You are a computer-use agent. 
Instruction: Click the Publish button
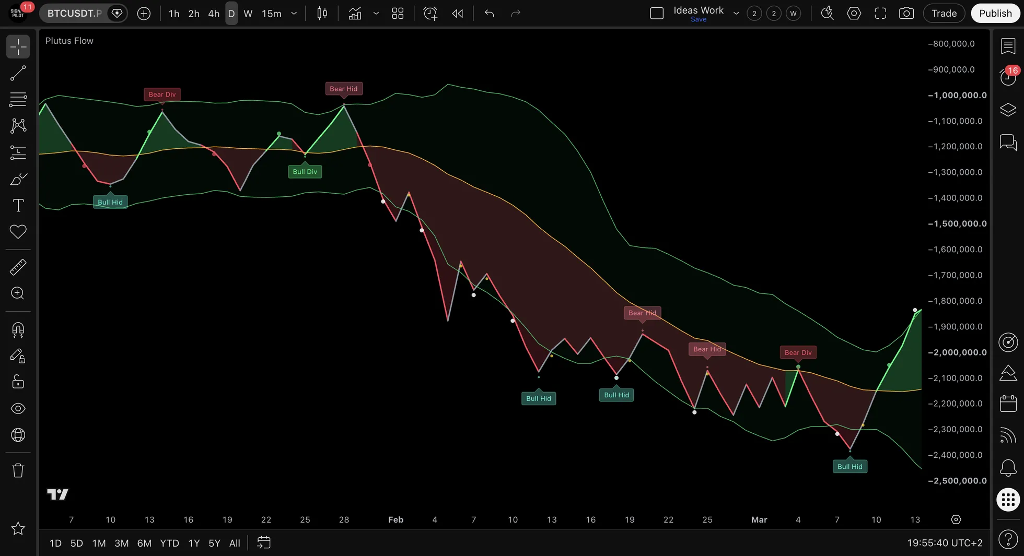click(995, 14)
